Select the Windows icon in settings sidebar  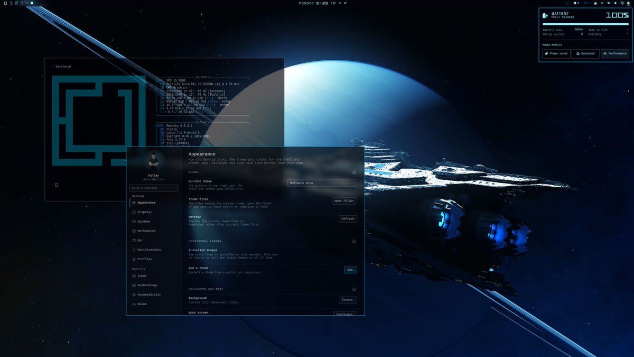(x=134, y=222)
